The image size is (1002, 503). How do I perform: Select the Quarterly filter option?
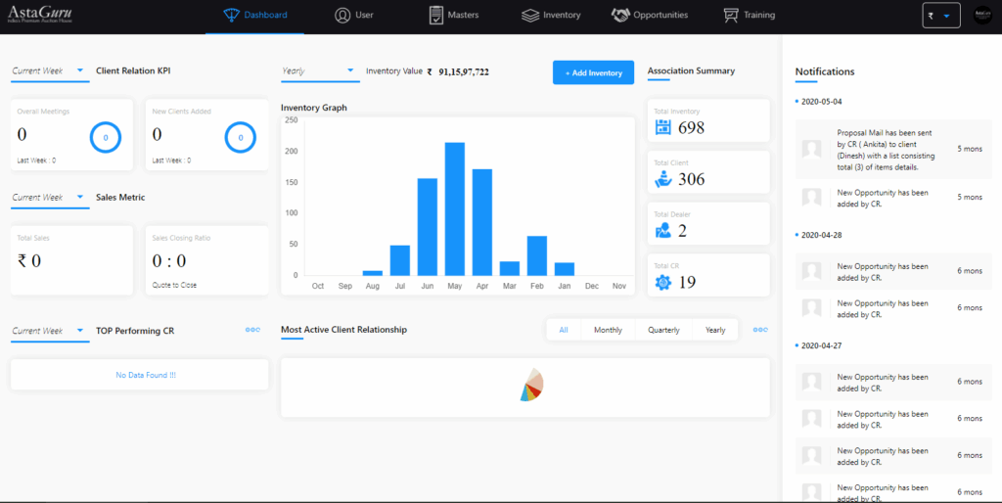(x=663, y=330)
